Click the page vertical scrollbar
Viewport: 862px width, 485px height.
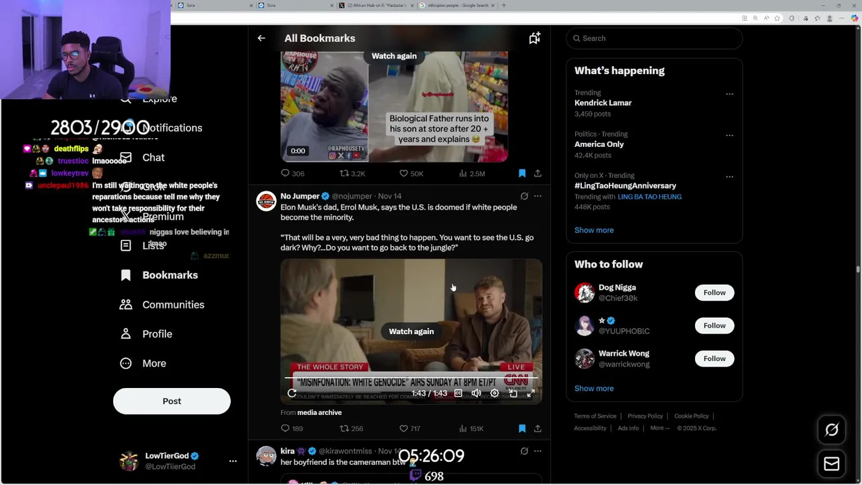point(858,269)
